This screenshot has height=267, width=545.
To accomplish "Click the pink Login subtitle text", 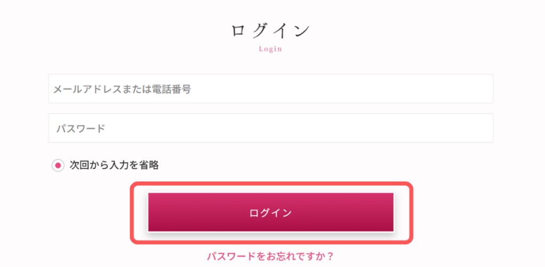I will 270,49.
